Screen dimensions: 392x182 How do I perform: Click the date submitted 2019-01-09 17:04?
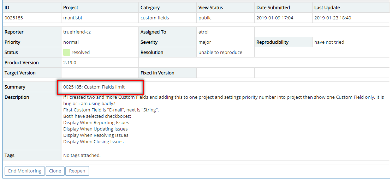(275, 18)
